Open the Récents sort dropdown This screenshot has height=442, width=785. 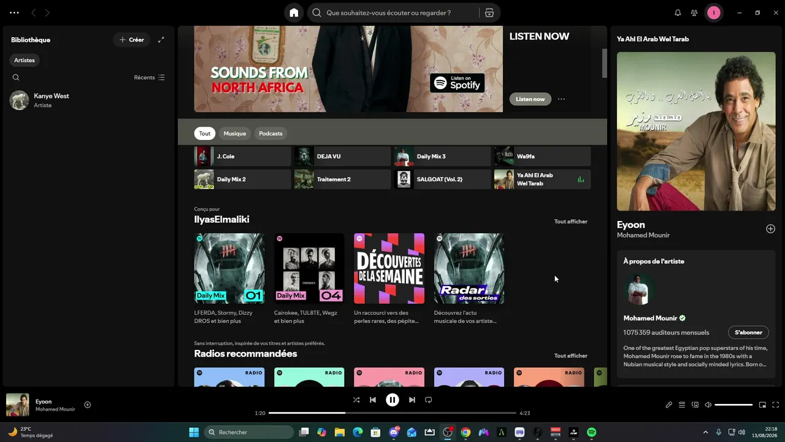pos(149,77)
